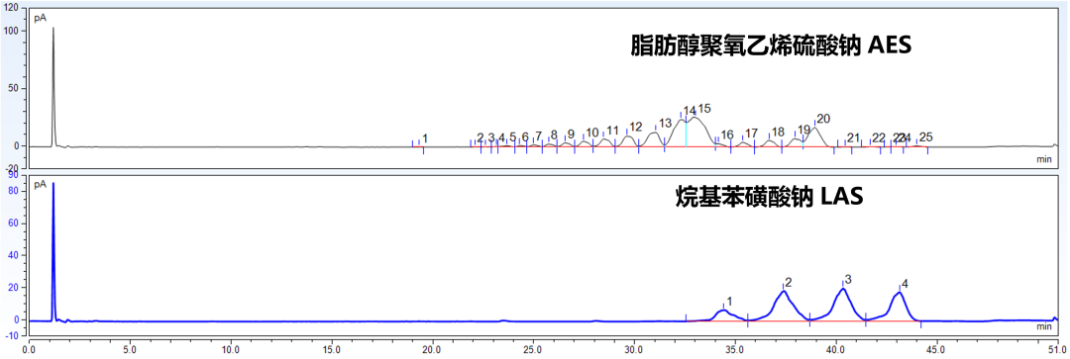Click peak label 16 in AES chromatogram
The width and height of the screenshot is (1070, 359).
pyautogui.click(x=727, y=135)
